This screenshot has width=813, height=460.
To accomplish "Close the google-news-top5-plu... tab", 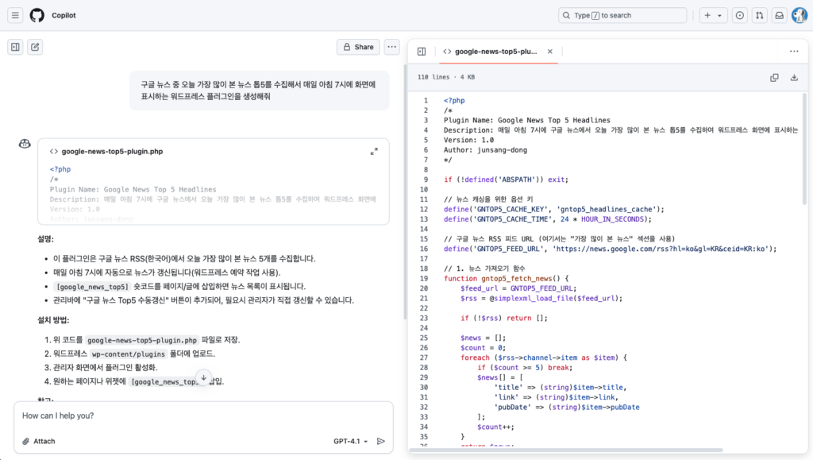I will coord(550,52).
